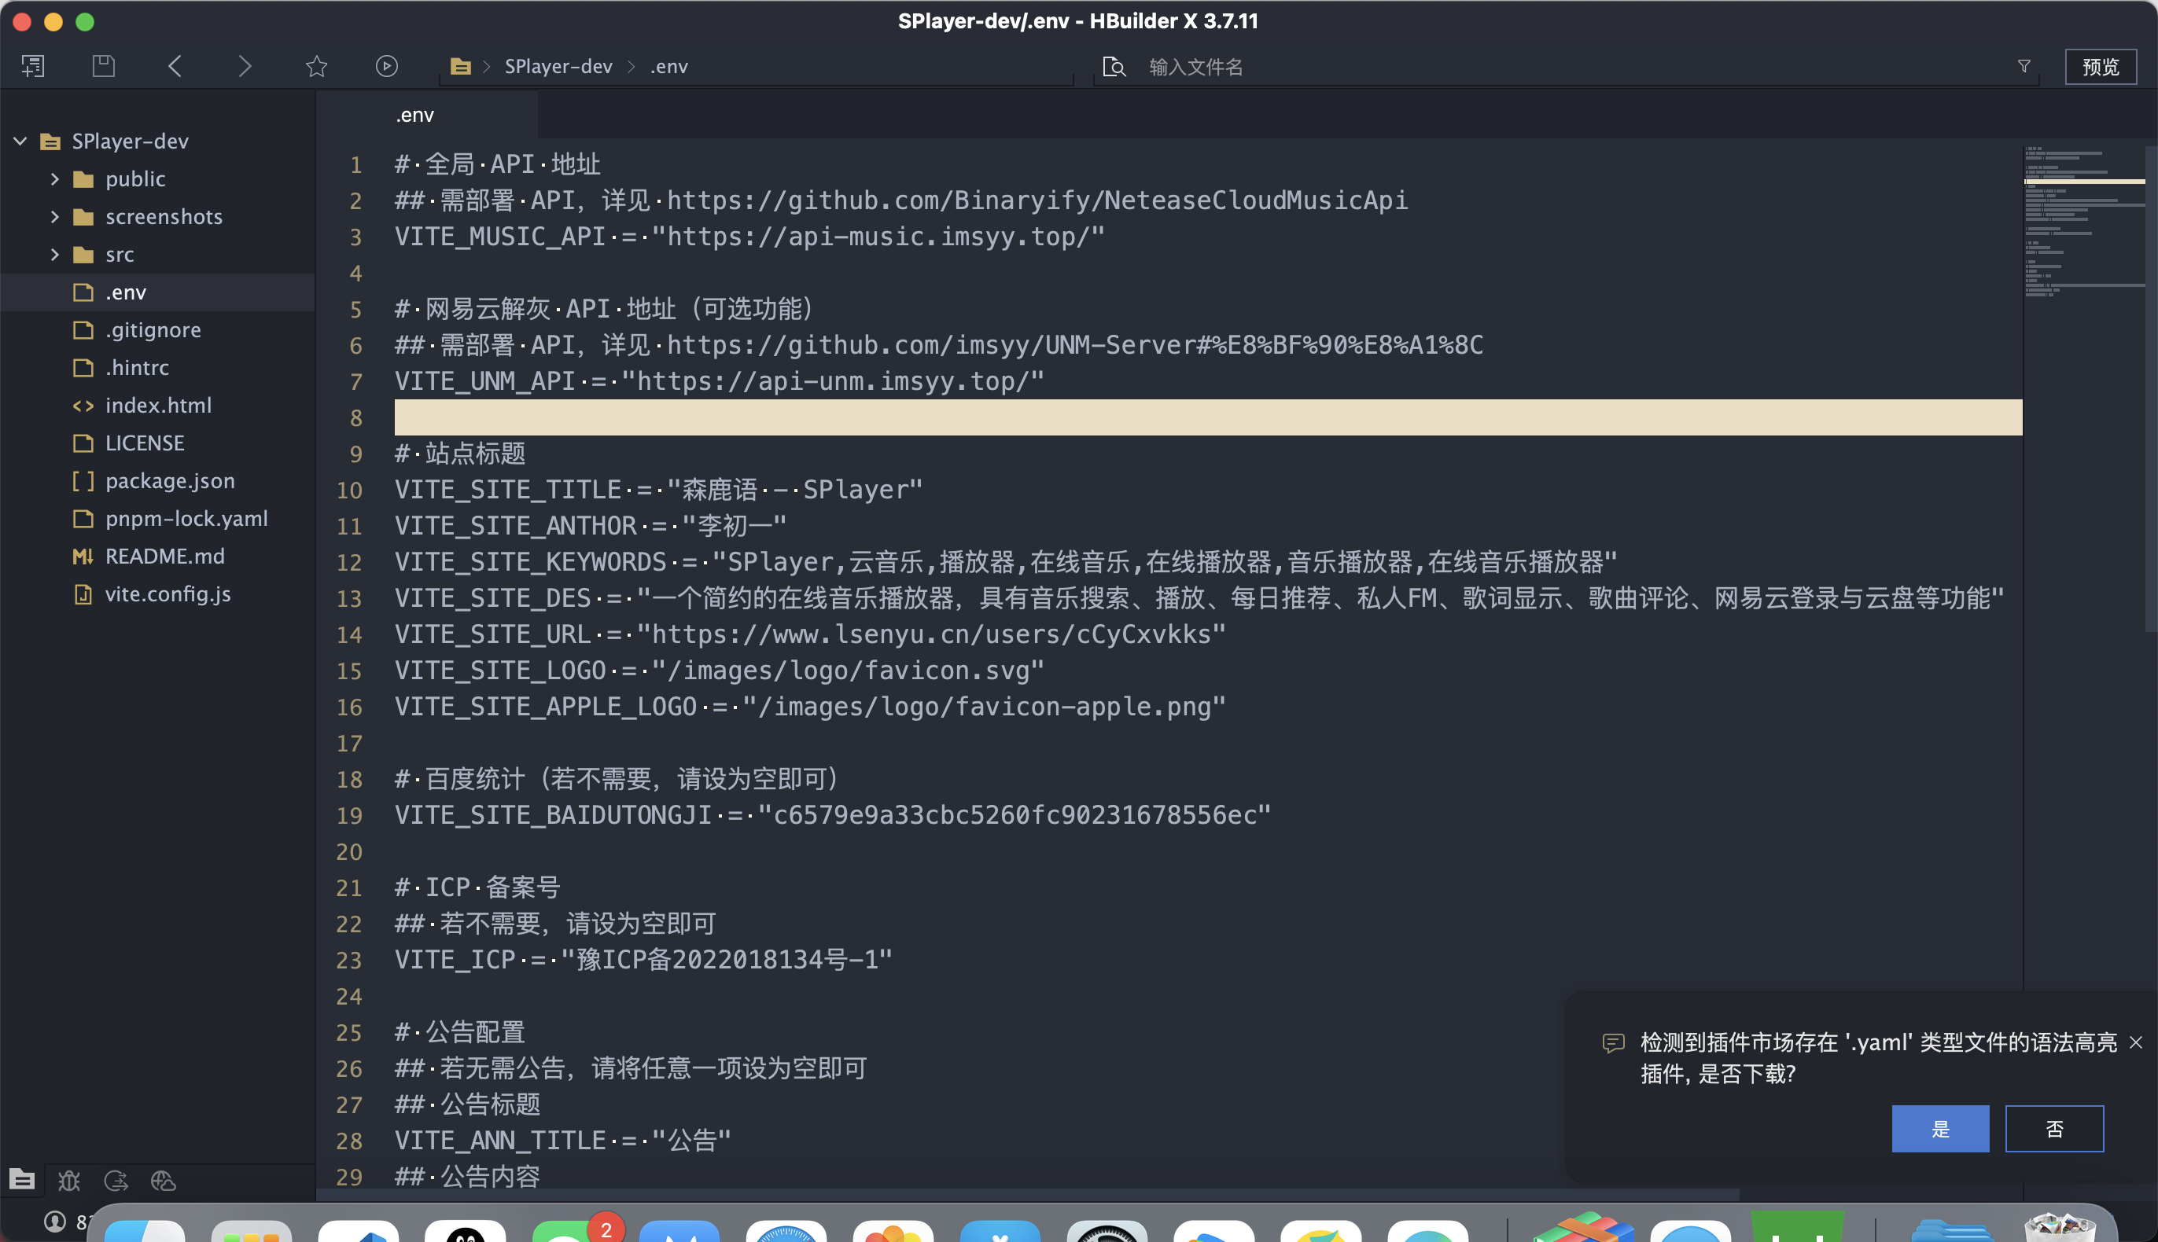Close the yaml plugin notification
Viewport: 2158px width, 1242px height.
(2136, 1042)
